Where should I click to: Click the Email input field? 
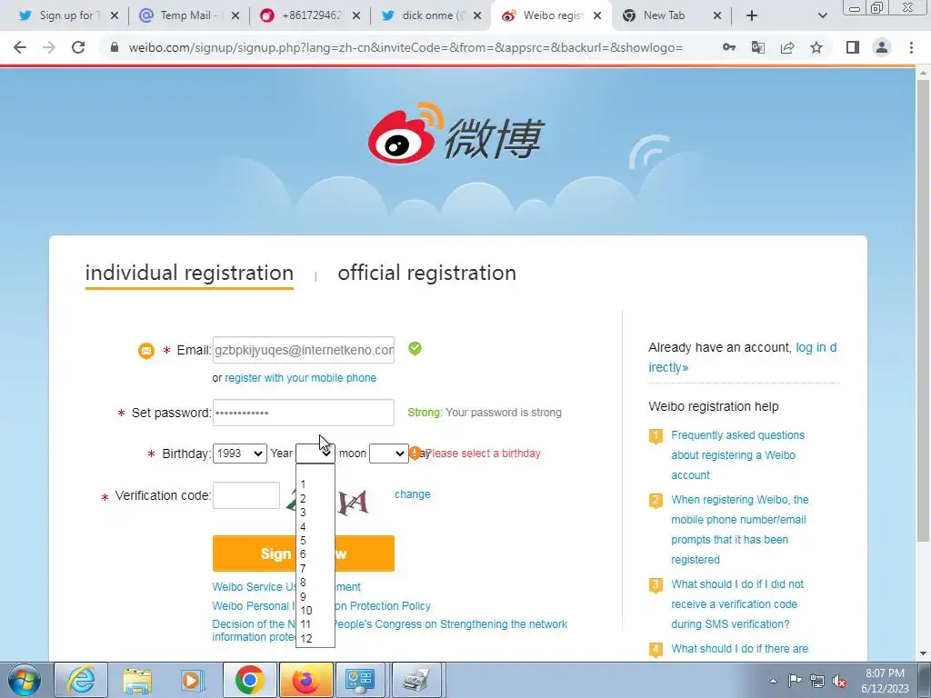pos(304,350)
